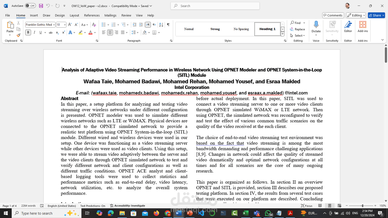Open the font size dropdown
Screen dimensions: 388x218
pyautogui.click(x=65, y=25)
